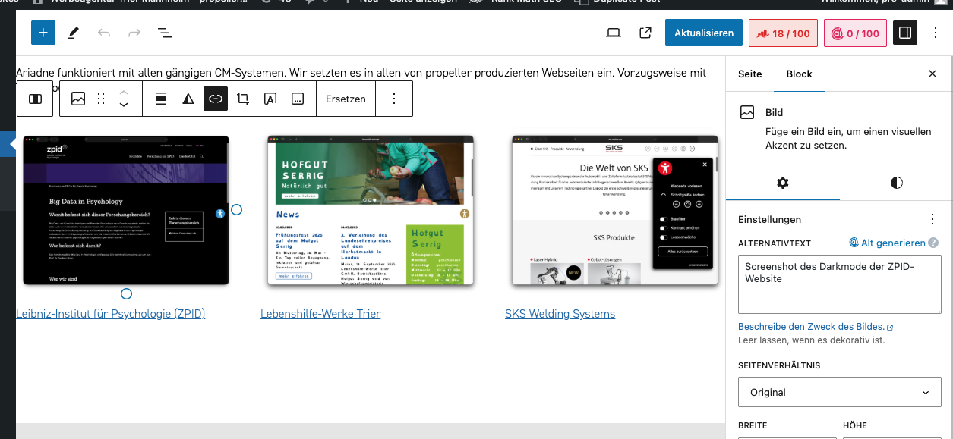Open Content AI score 0 / 100

click(855, 33)
